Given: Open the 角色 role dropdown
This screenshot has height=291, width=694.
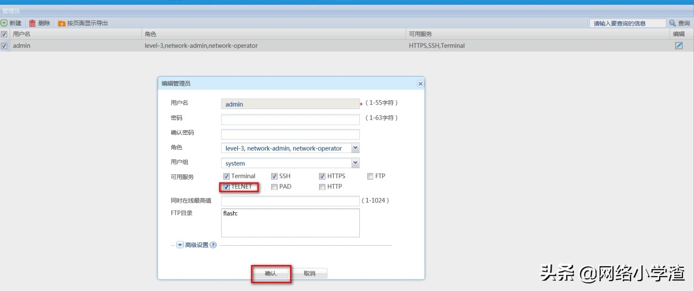Looking at the screenshot, I should point(356,148).
